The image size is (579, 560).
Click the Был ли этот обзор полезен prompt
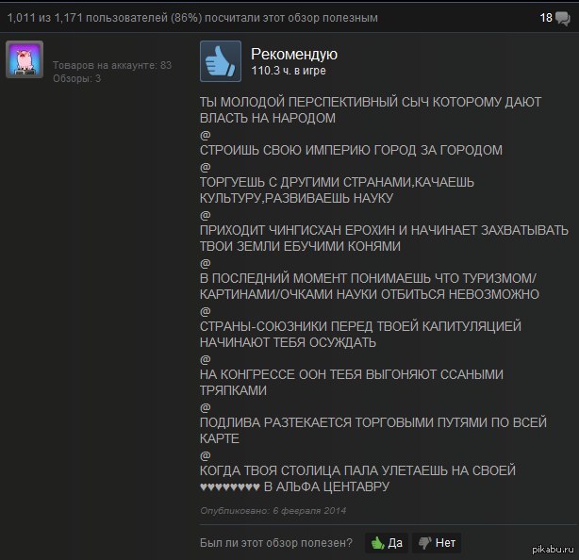click(276, 543)
